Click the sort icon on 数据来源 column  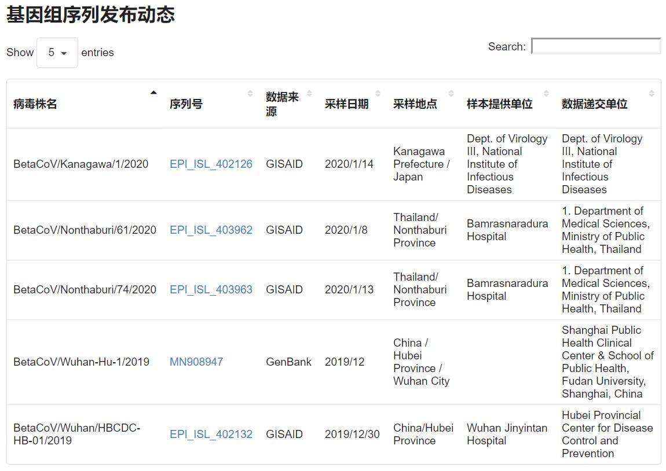click(309, 93)
